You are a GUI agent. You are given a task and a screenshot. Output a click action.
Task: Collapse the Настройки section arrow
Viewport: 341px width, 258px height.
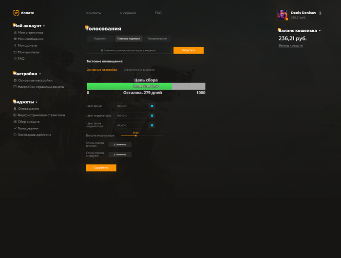tap(40, 74)
